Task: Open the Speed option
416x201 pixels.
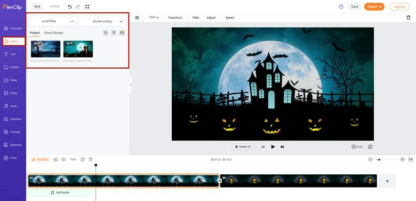Action: point(230,18)
